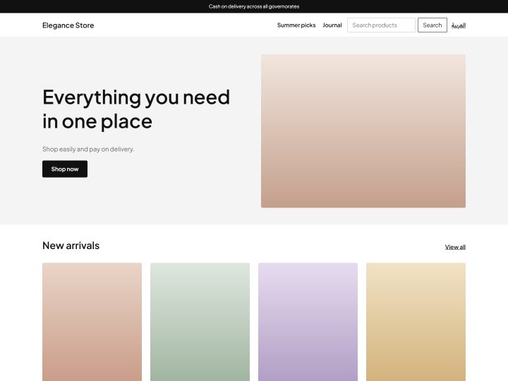Focus the Search products field
Screen dimensions: 508x381
point(381,25)
